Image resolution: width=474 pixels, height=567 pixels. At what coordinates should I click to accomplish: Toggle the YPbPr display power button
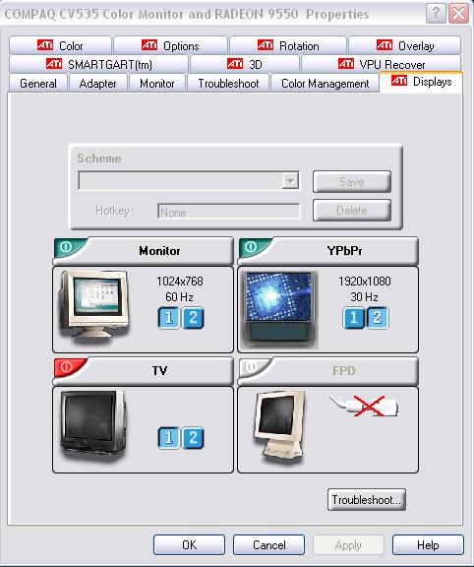pyautogui.click(x=252, y=247)
